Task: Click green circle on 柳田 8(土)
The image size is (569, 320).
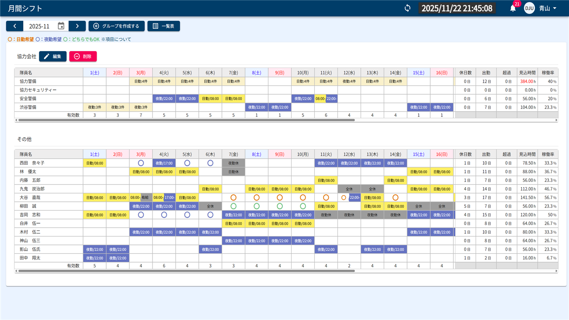Action: 256,206
